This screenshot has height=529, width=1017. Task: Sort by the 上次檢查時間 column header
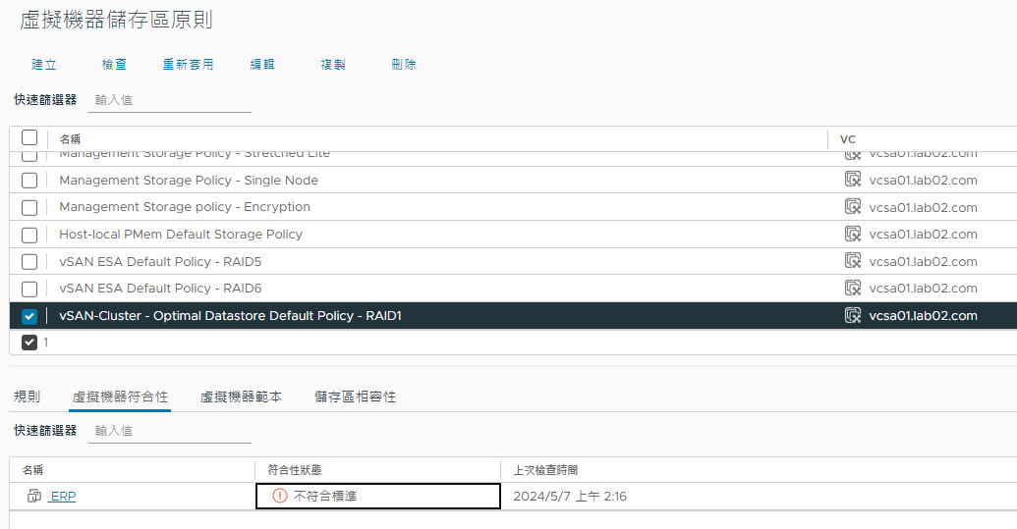(545, 470)
